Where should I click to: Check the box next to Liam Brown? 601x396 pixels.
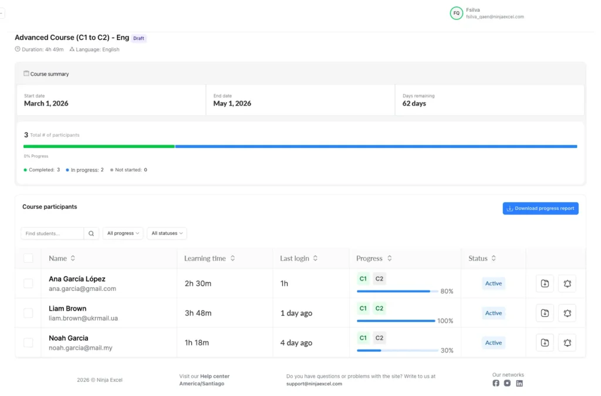[28, 313]
